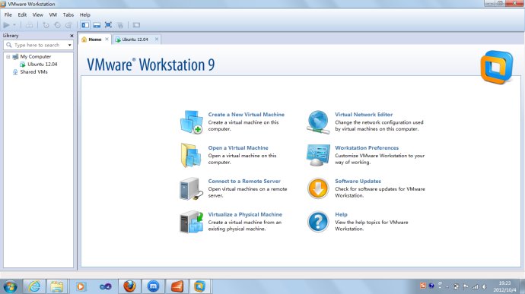Click the Open a Virtual Machine link
The width and height of the screenshot is (525, 294).
(x=238, y=148)
